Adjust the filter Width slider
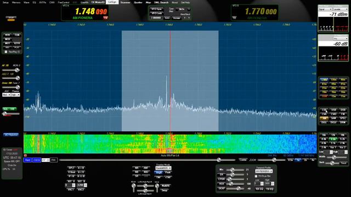The width and height of the screenshot is (351, 197). click(x=337, y=158)
